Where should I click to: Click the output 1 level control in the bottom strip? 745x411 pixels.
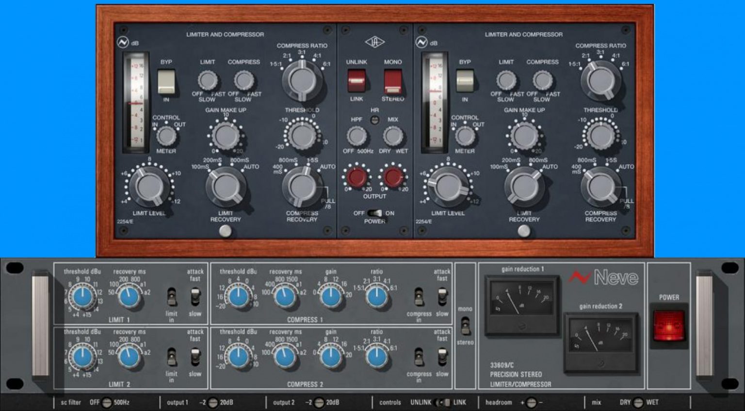pyautogui.click(x=212, y=402)
